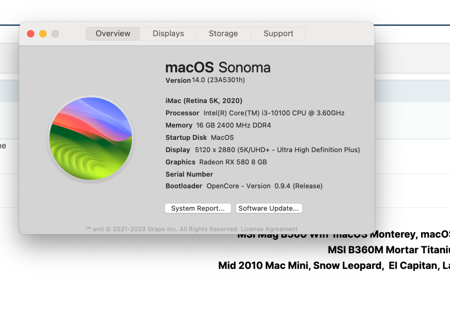Open the License Agreement link
This screenshot has height=314, width=450.
click(x=269, y=229)
